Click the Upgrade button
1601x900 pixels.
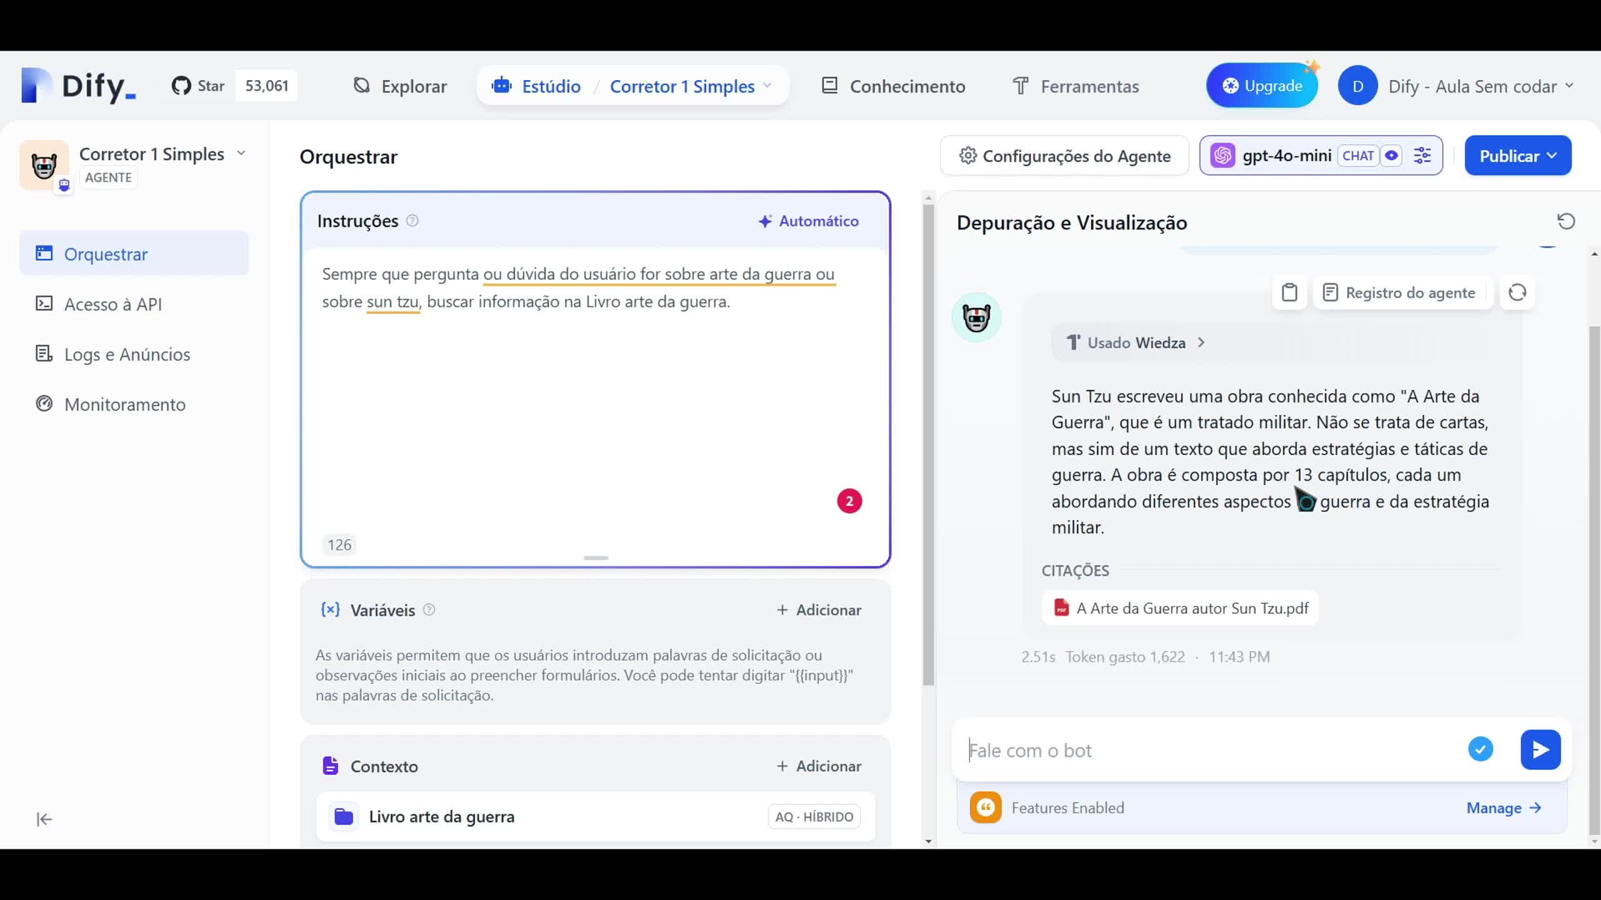(1262, 85)
